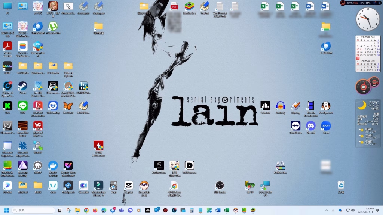Open Microsoft Teams from the taskbar
Image resolution: width=383 pixels, height=215 pixels.
pos(122,210)
